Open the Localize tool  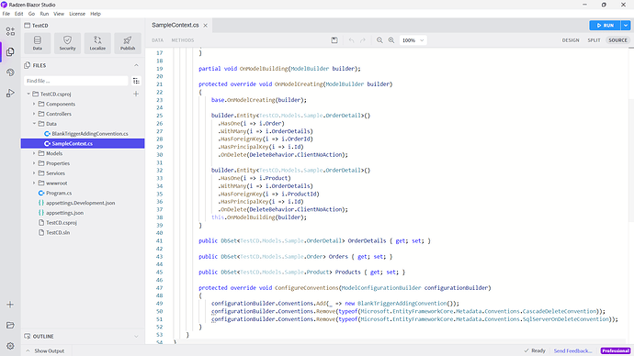pyautogui.click(x=97, y=43)
